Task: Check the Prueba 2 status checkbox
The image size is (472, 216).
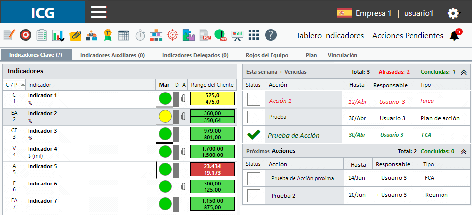Action: (254, 195)
